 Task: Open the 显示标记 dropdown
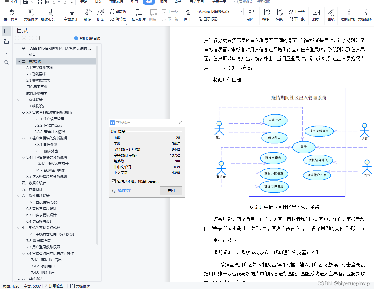[x=209, y=19]
